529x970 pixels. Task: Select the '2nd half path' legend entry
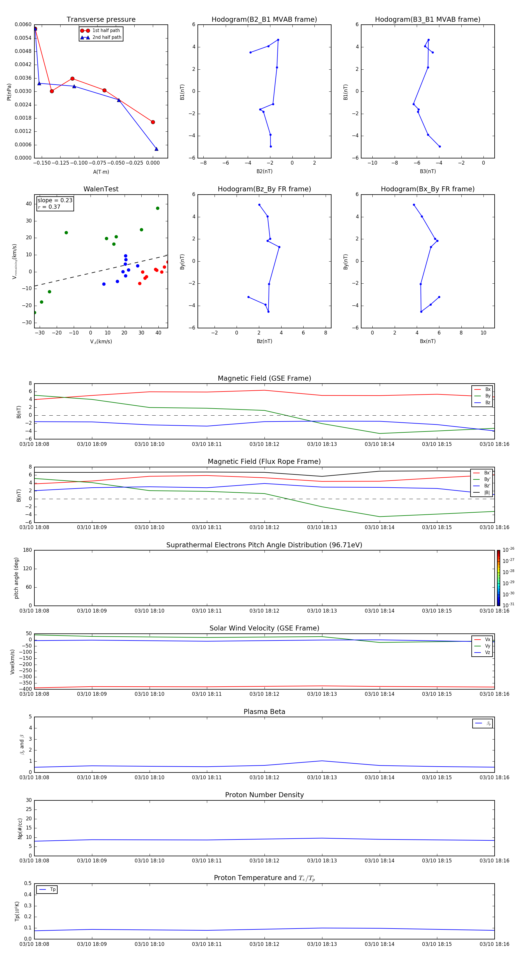point(101,37)
